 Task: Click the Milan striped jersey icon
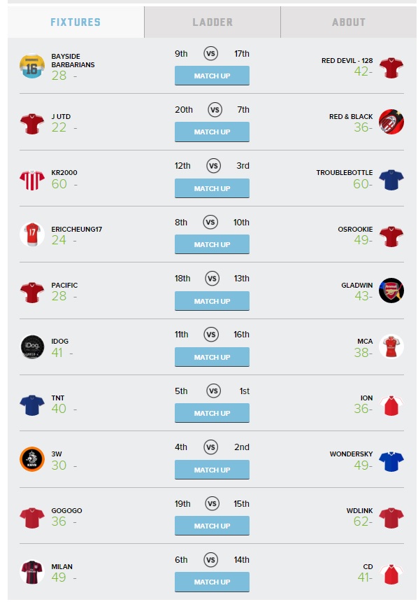click(x=32, y=572)
